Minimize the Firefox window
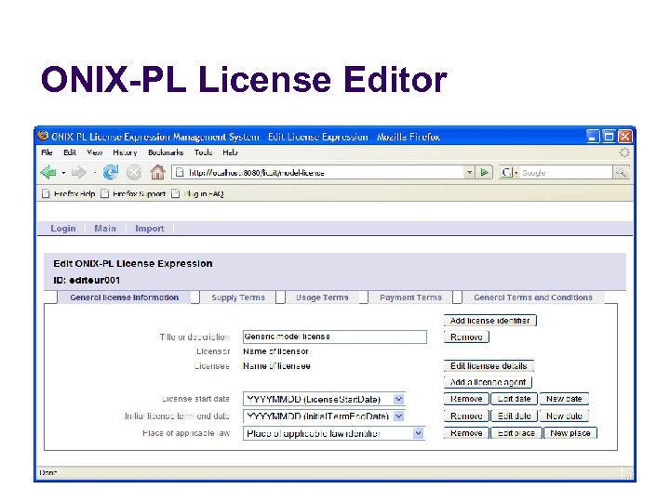 tap(592, 136)
